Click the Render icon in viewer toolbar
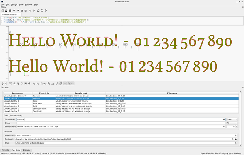The image size is (244, 155). pos(6,83)
